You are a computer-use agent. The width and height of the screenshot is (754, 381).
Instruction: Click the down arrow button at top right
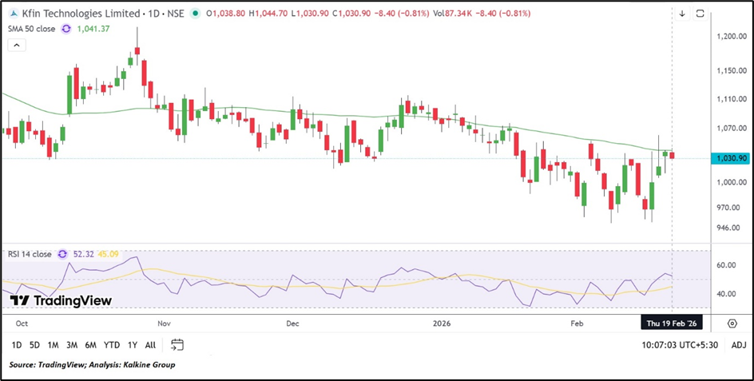point(682,14)
